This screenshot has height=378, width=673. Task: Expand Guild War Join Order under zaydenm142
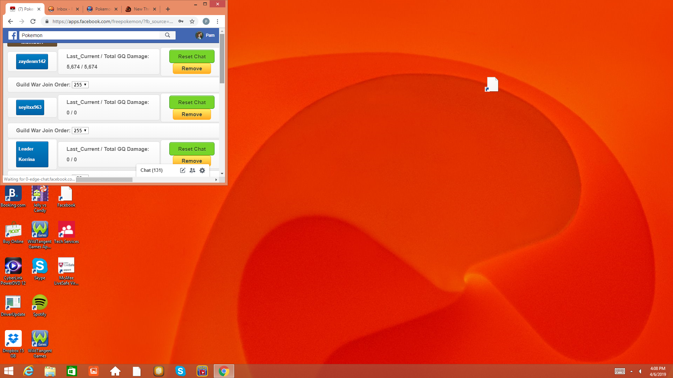click(80, 85)
